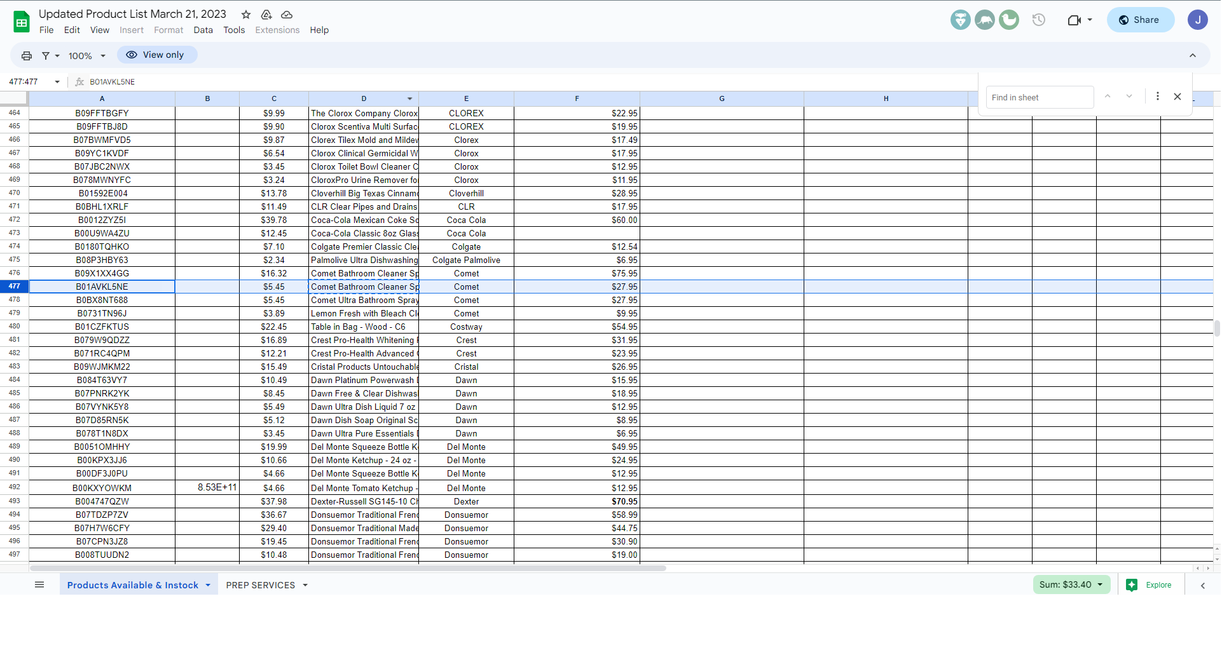The image size is (1222, 662).
Task: Switch to the PREP SERVICES sheet tab
Action: tap(261, 586)
